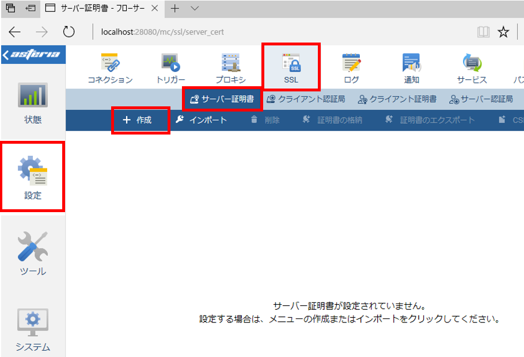
Task: Select 設定 (Settings) in sidebar
Action: pos(33,177)
